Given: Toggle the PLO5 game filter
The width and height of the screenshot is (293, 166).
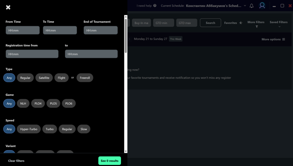Looking at the screenshot, I should (53, 103).
